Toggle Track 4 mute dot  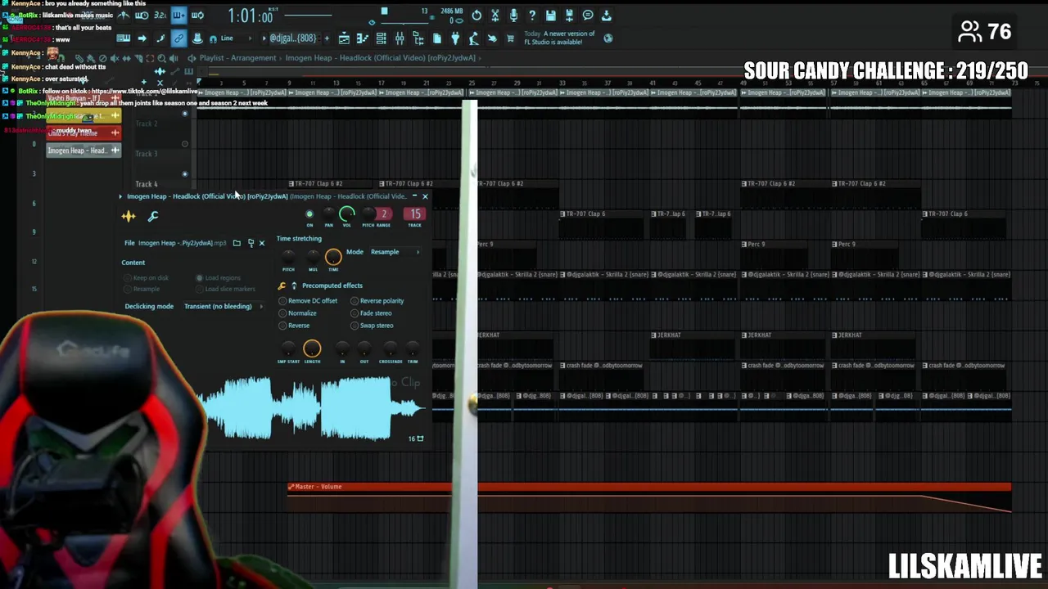(185, 174)
